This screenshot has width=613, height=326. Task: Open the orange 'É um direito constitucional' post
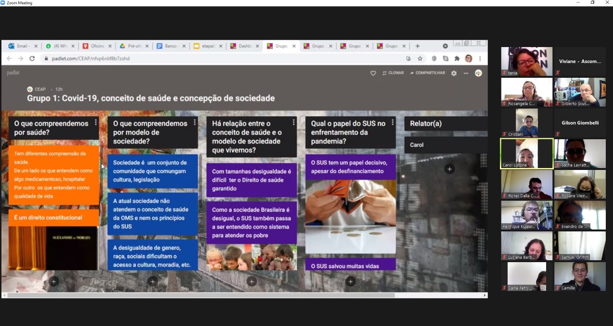tap(53, 217)
